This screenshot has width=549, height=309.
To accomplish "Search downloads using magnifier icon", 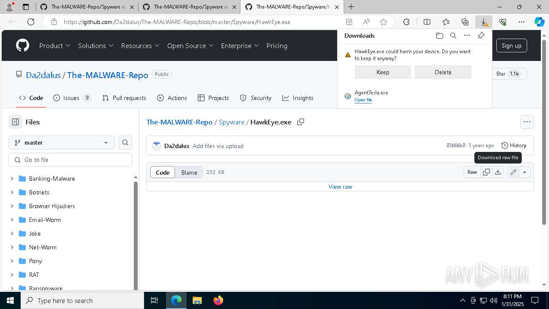I will [453, 36].
